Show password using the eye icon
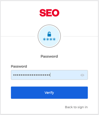 82,75
